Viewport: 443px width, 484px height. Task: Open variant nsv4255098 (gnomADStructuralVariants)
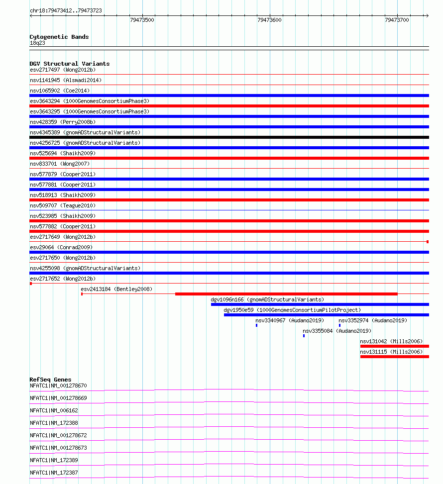tap(85, 268)
